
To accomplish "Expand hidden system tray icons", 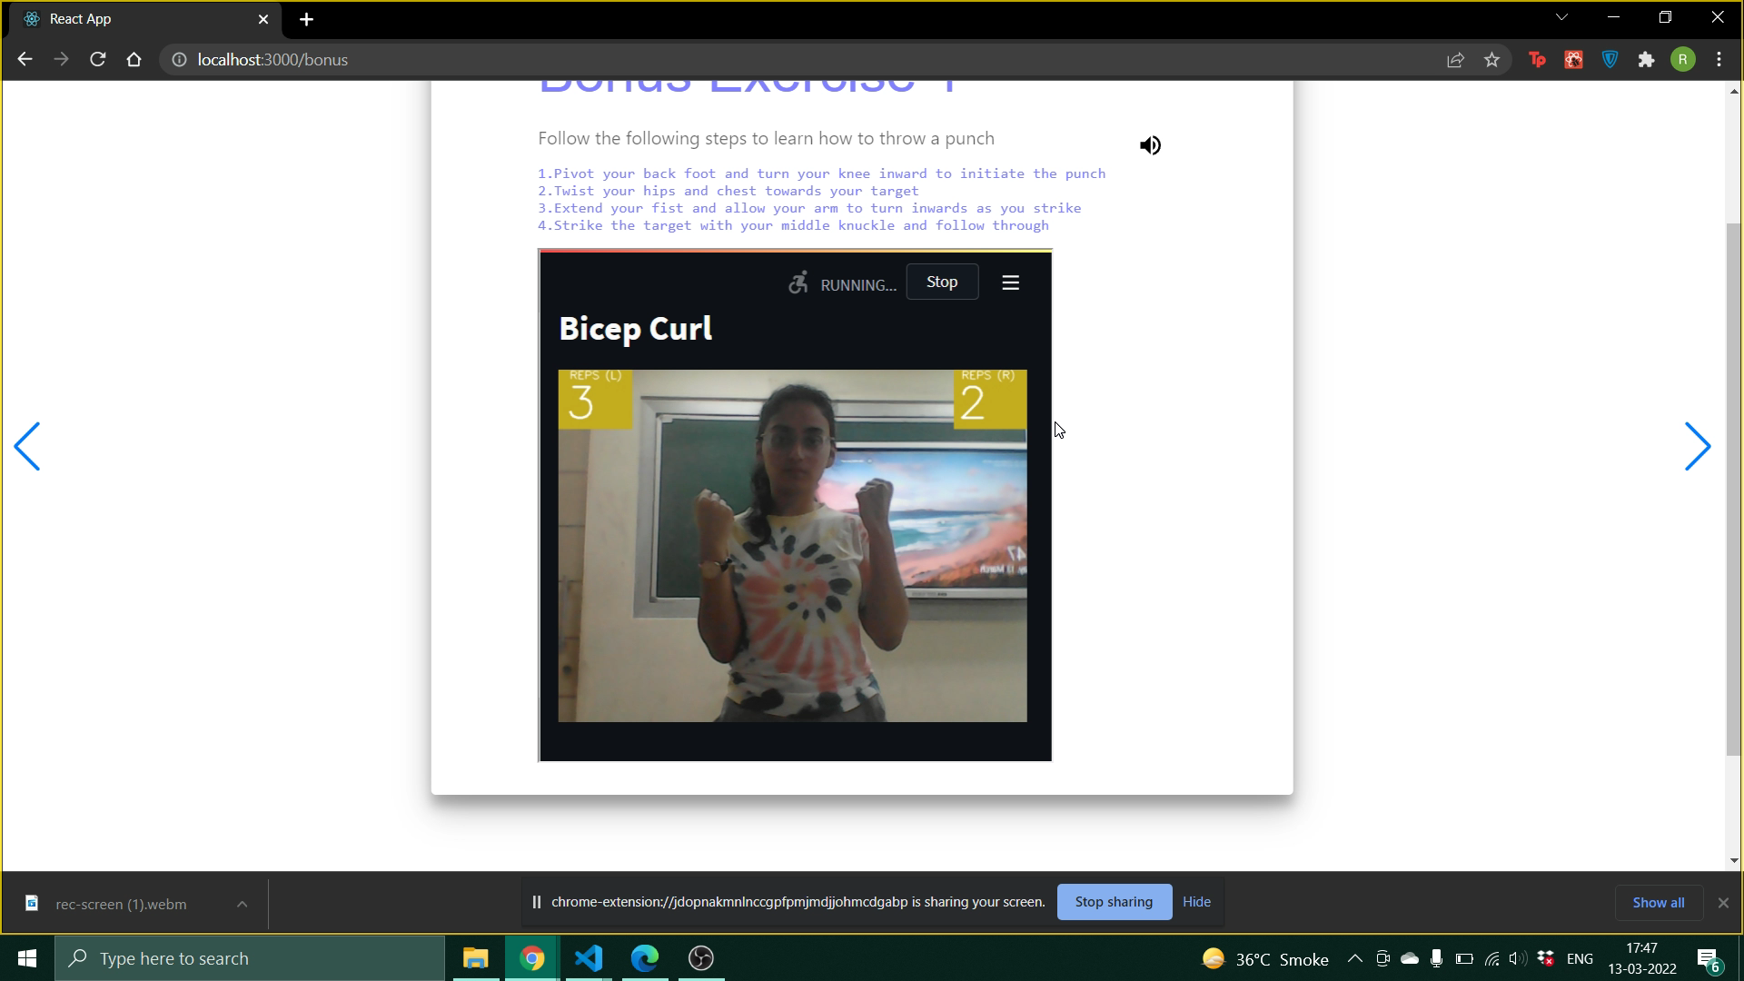I will pyautogui.click(x=1353, y=957).
